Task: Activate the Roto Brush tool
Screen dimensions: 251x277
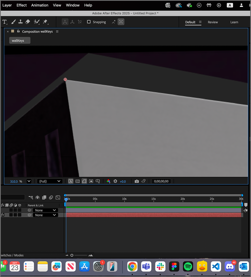Action: [36, 22]
